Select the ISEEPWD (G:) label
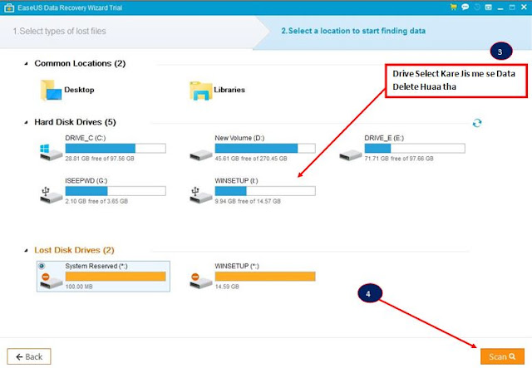This screenshot has height=368, width=532. [x=86, y=181]
